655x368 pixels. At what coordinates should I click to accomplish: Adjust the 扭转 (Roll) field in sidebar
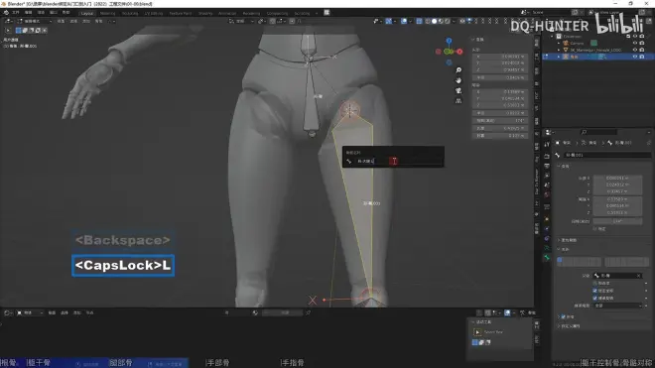coord(499,121)
